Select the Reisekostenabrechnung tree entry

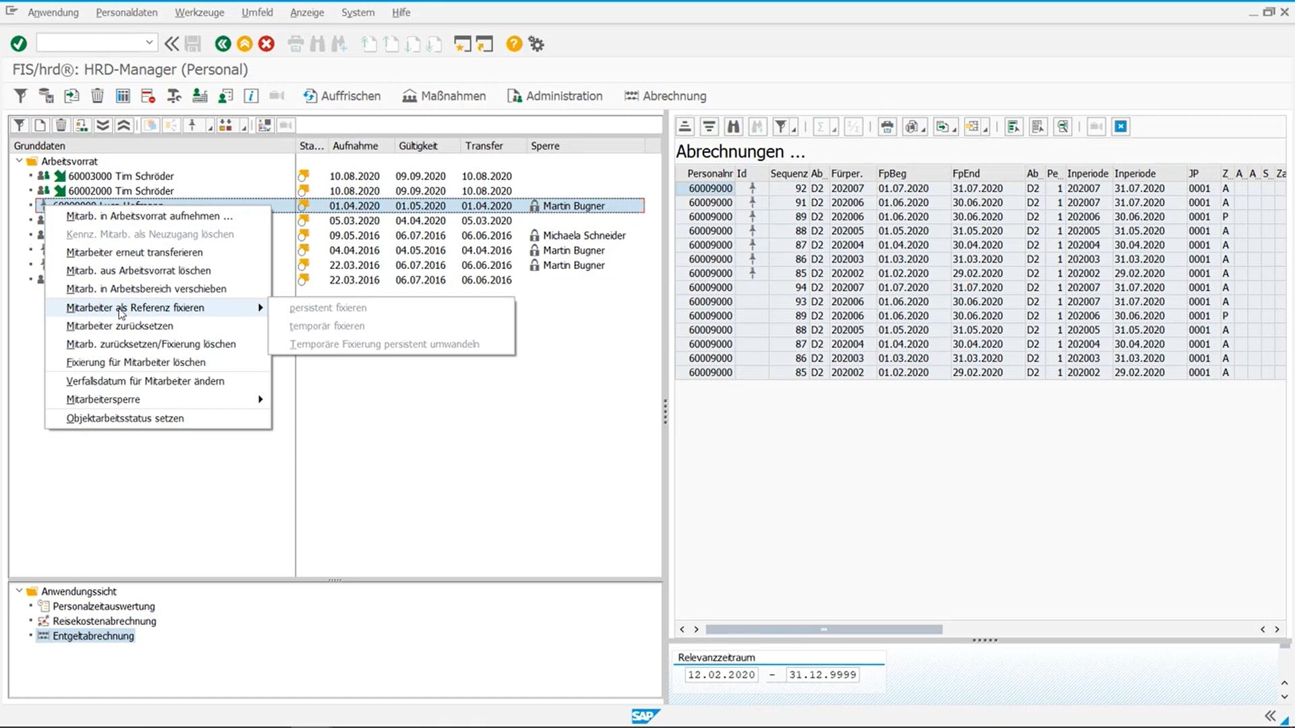click(x=104, y=621)
